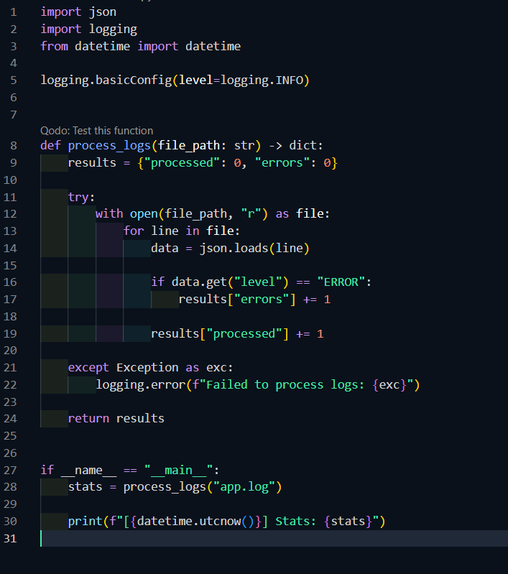Click the 'Qodo: Test this function' code lens

(97, 131)
